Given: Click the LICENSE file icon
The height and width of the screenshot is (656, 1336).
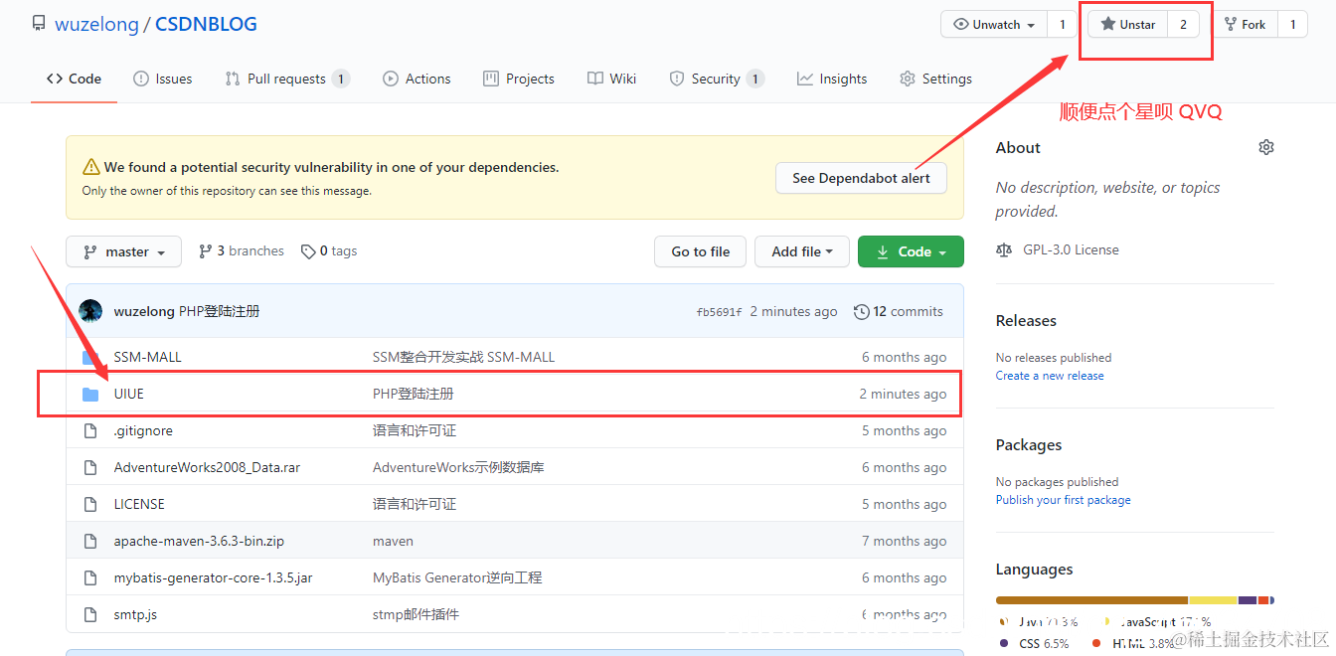Looking at the screenshot, I should point(90,504).
